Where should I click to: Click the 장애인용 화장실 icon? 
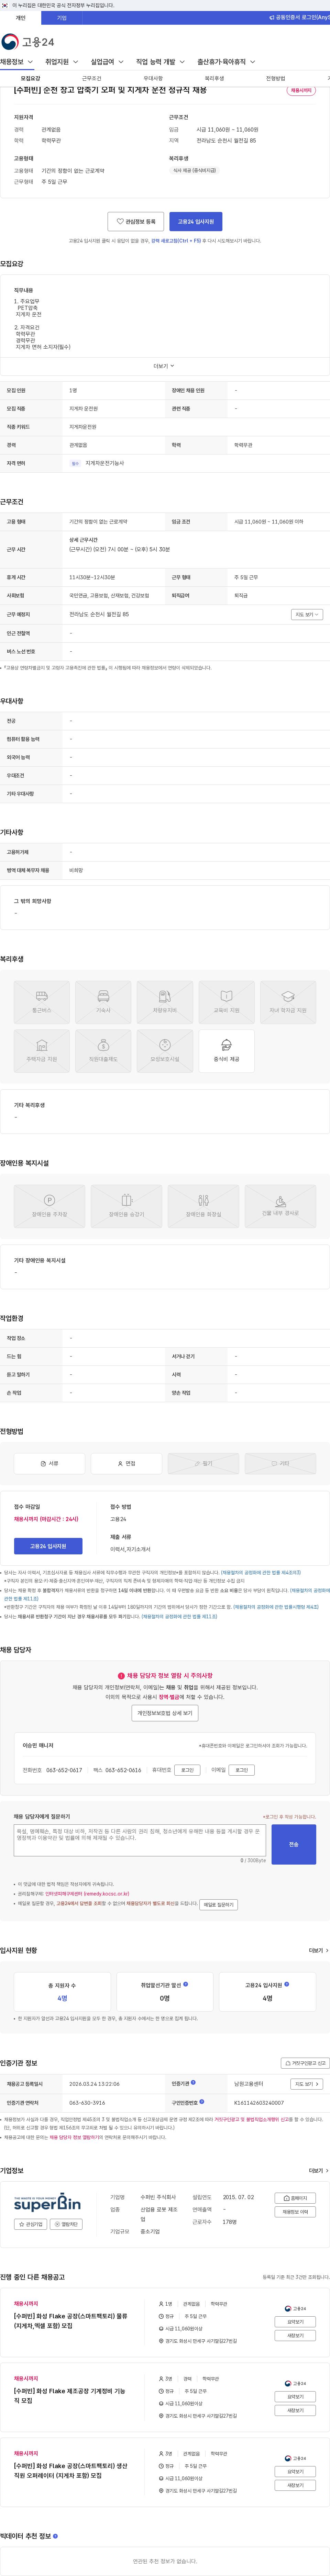tap(203, 1206)
